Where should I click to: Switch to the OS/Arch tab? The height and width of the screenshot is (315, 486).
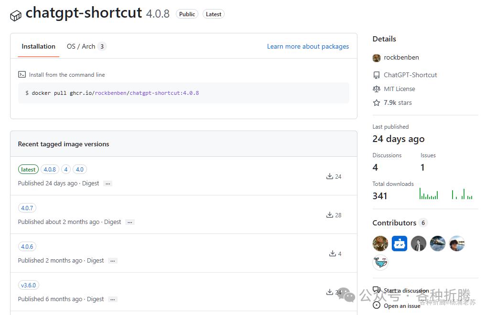(x=81, y=46)
